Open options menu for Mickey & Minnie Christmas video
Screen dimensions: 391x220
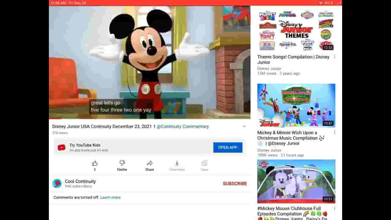[334, 133]
